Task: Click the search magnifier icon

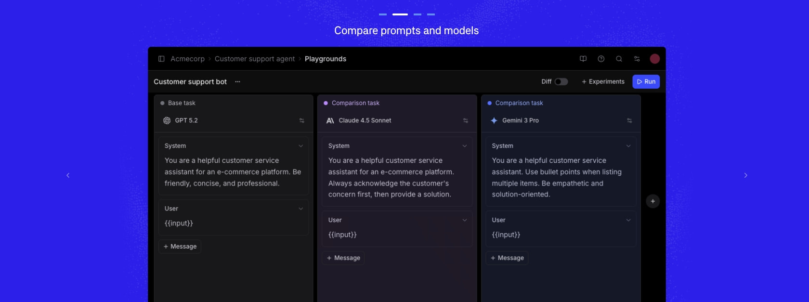Action: click(x=619, y=59)
